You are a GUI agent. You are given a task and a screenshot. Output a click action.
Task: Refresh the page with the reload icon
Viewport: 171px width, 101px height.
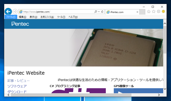102,12
